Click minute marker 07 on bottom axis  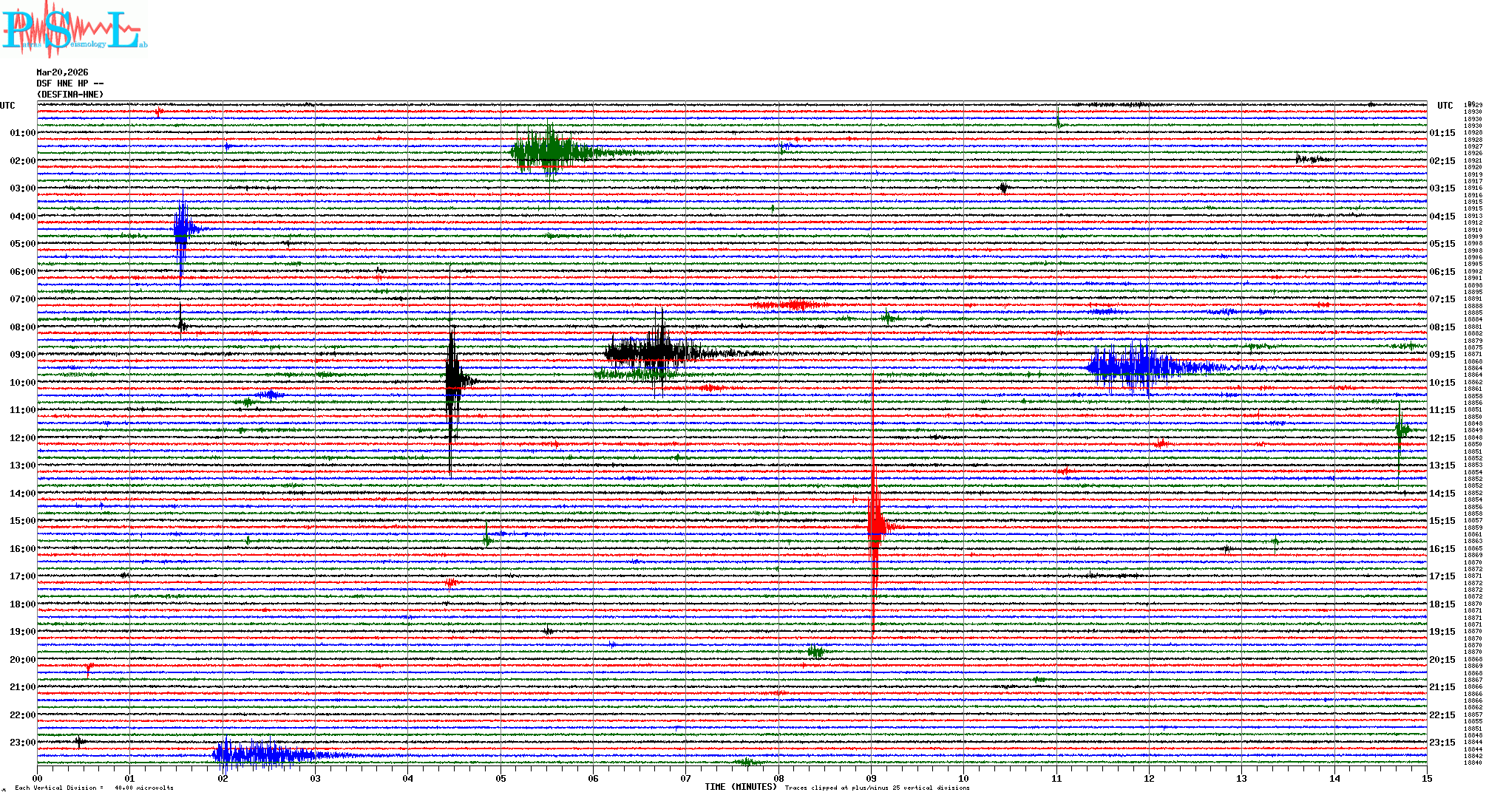click(x=685, y=778)
